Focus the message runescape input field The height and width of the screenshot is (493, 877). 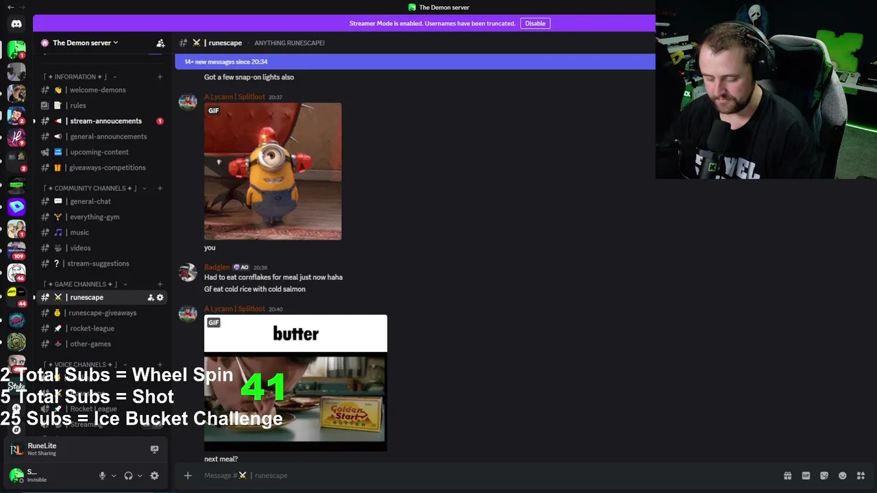(x=480, y=476)
